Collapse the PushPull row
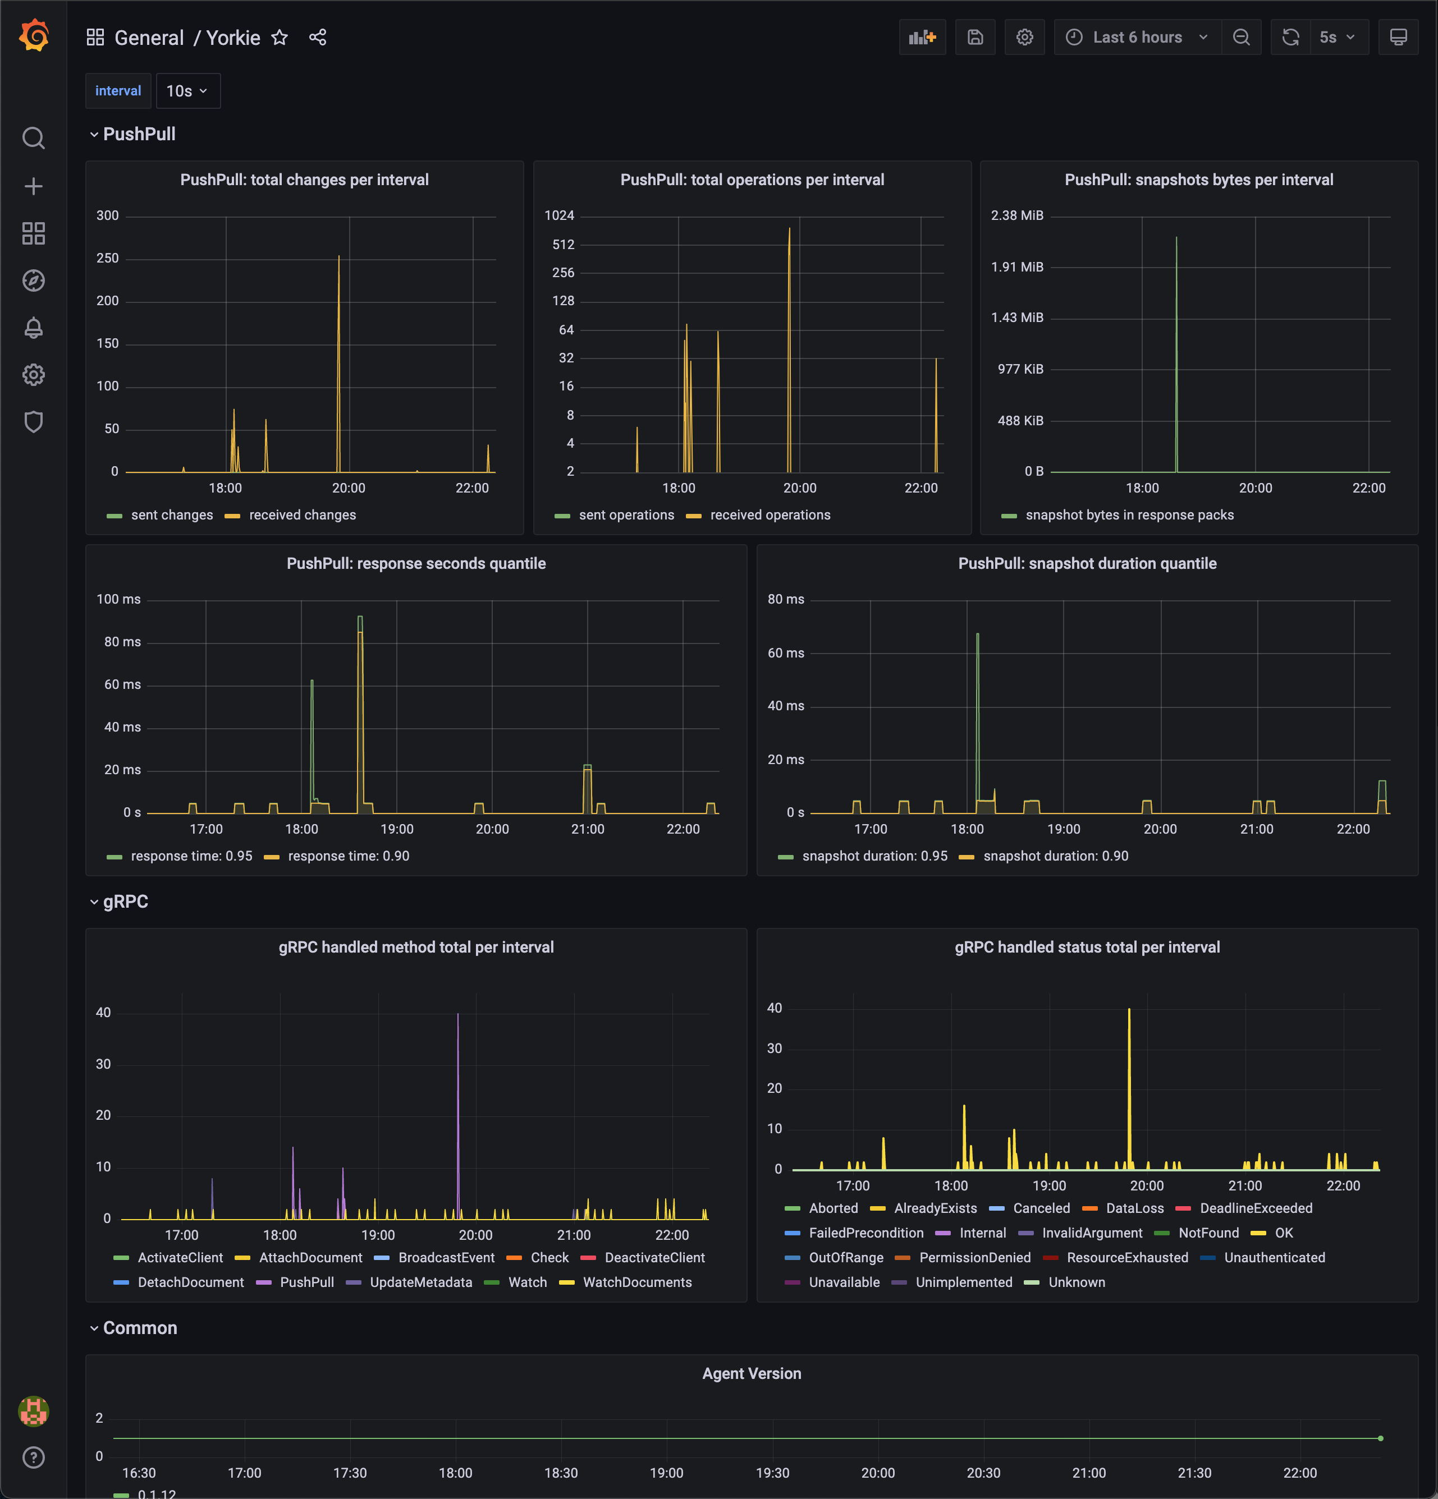 pos(132,134)
